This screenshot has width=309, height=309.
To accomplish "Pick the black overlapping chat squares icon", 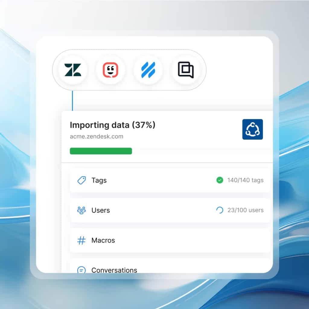I will [x=186, y=70].
